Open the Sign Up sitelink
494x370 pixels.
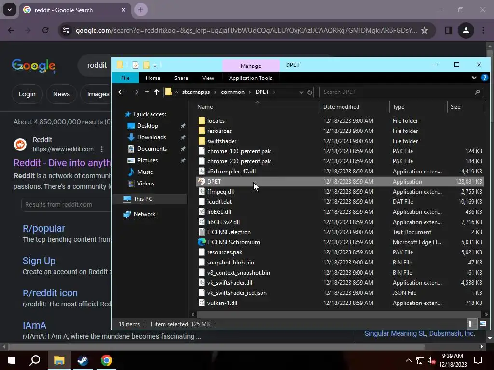(x=39, y=261)
